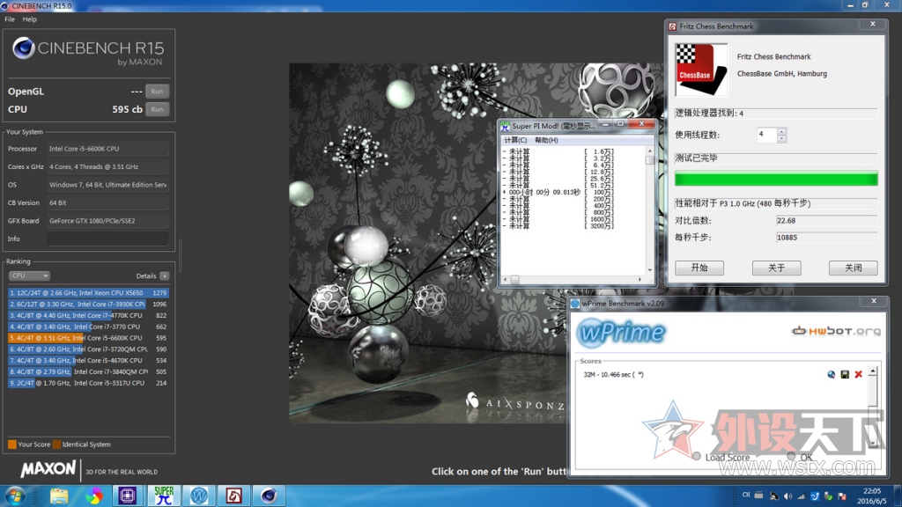Select the Core i7-4770K ranking row
The height and width of the screenshot is (507, 902).
coord(88,315)
